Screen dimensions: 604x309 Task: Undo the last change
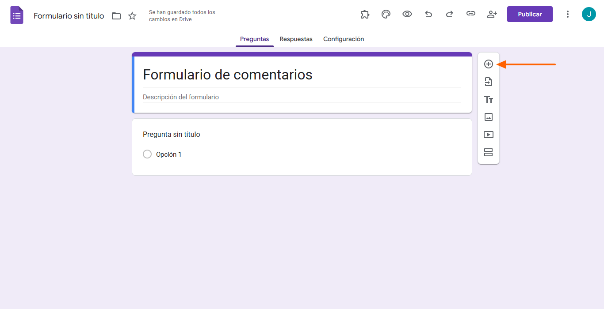[x=428, y=14]
